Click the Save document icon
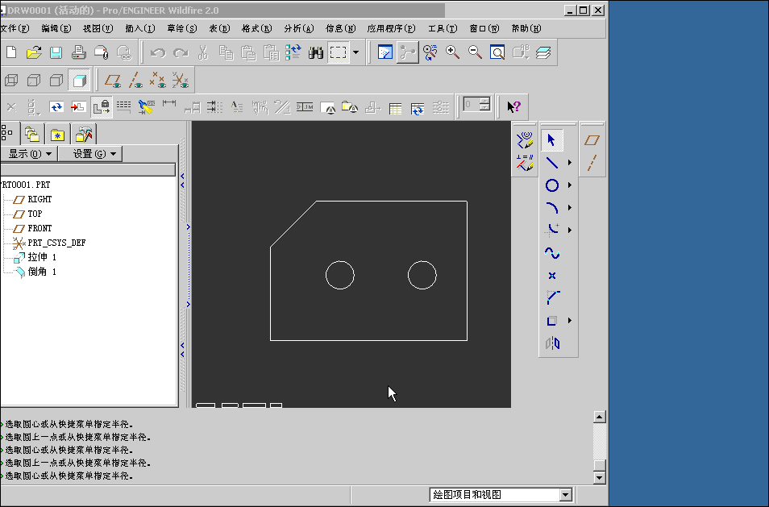This screenshot has height=507, width=769. tap(55, 52)
